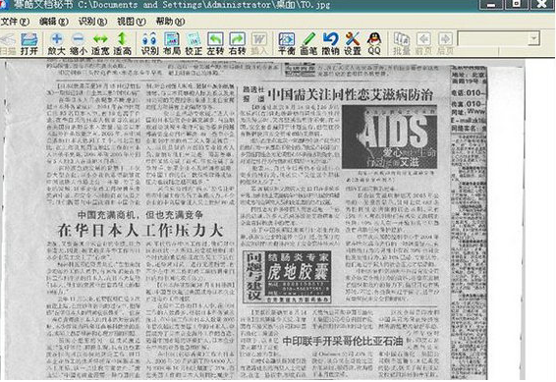Viewport: 556px width, 382px height.
Task: Open the 文件 (File) menu
Action: coord(15,22)
